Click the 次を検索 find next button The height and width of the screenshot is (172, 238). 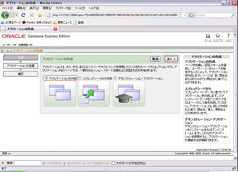52,163
